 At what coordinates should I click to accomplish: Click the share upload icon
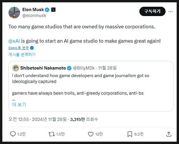169,134
